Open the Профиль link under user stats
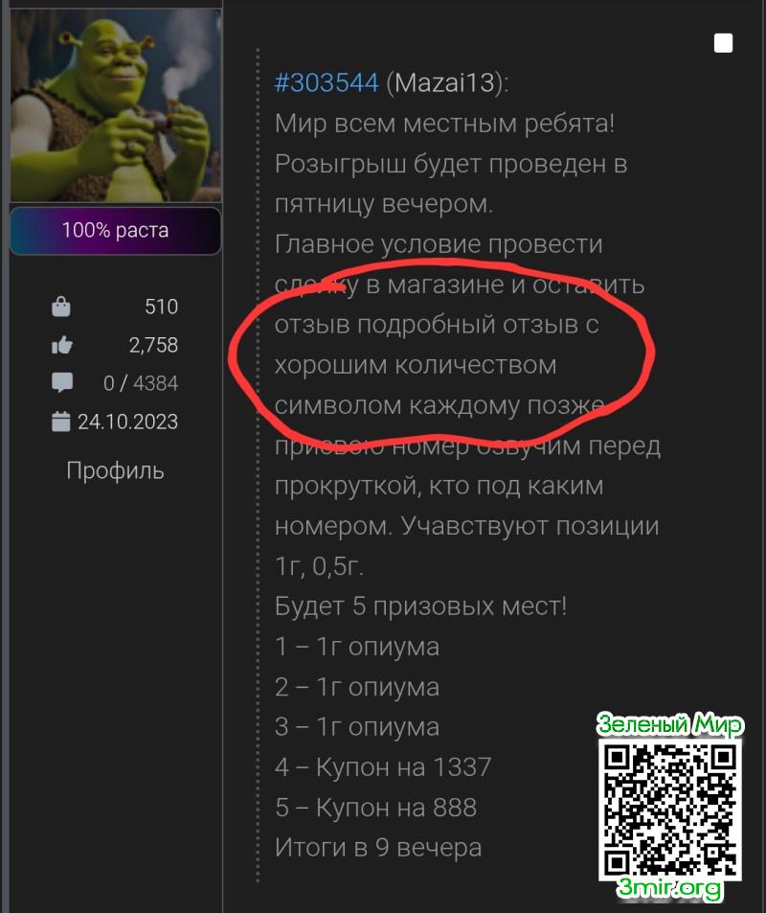Viewport: 766px width, 913px height. click(115, 470)
